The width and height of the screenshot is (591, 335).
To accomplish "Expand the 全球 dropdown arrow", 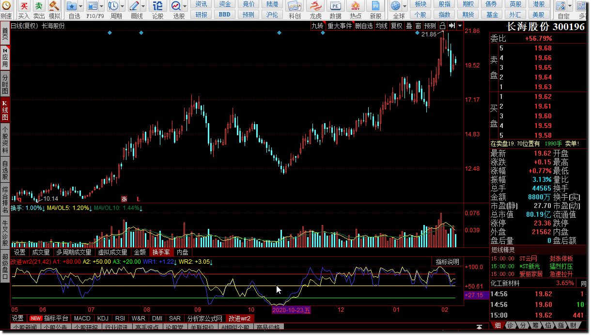I will click(405, 6).
